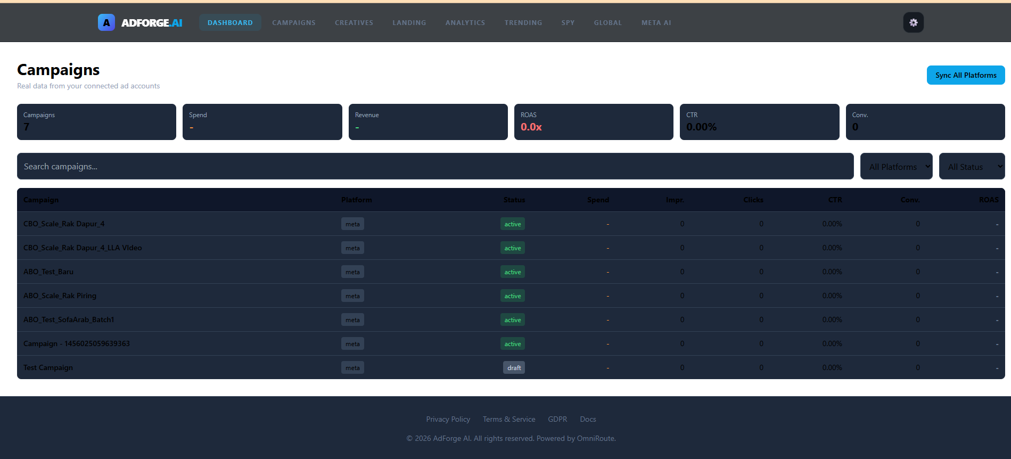
Task: Open the Landing nav tab
Action: coord(409,22)
